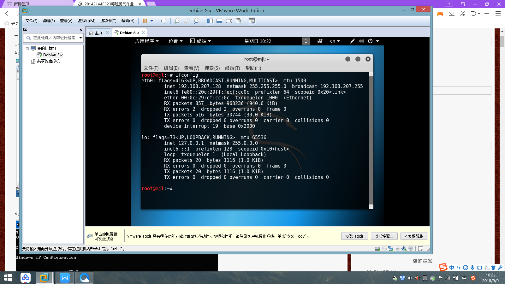Click the network adapter status icon
The image size is (505, 284).
[391, 249]
